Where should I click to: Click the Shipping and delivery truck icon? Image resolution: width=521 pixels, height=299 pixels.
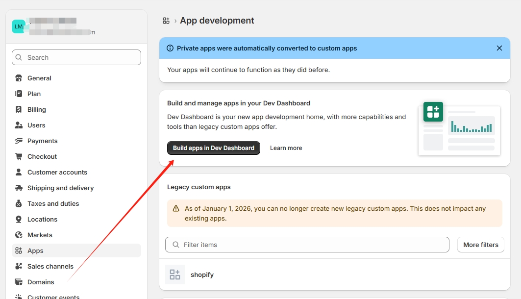pyautogui.click(x=19, y=188)
